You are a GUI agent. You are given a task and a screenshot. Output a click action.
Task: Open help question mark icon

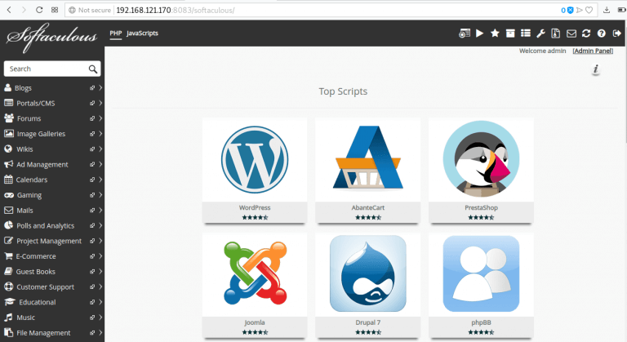click(601, 33)
